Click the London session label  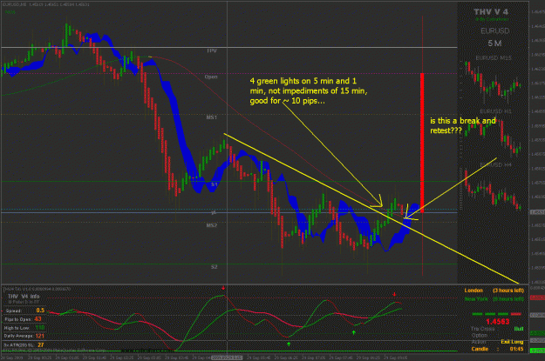[x=473, y=291]
